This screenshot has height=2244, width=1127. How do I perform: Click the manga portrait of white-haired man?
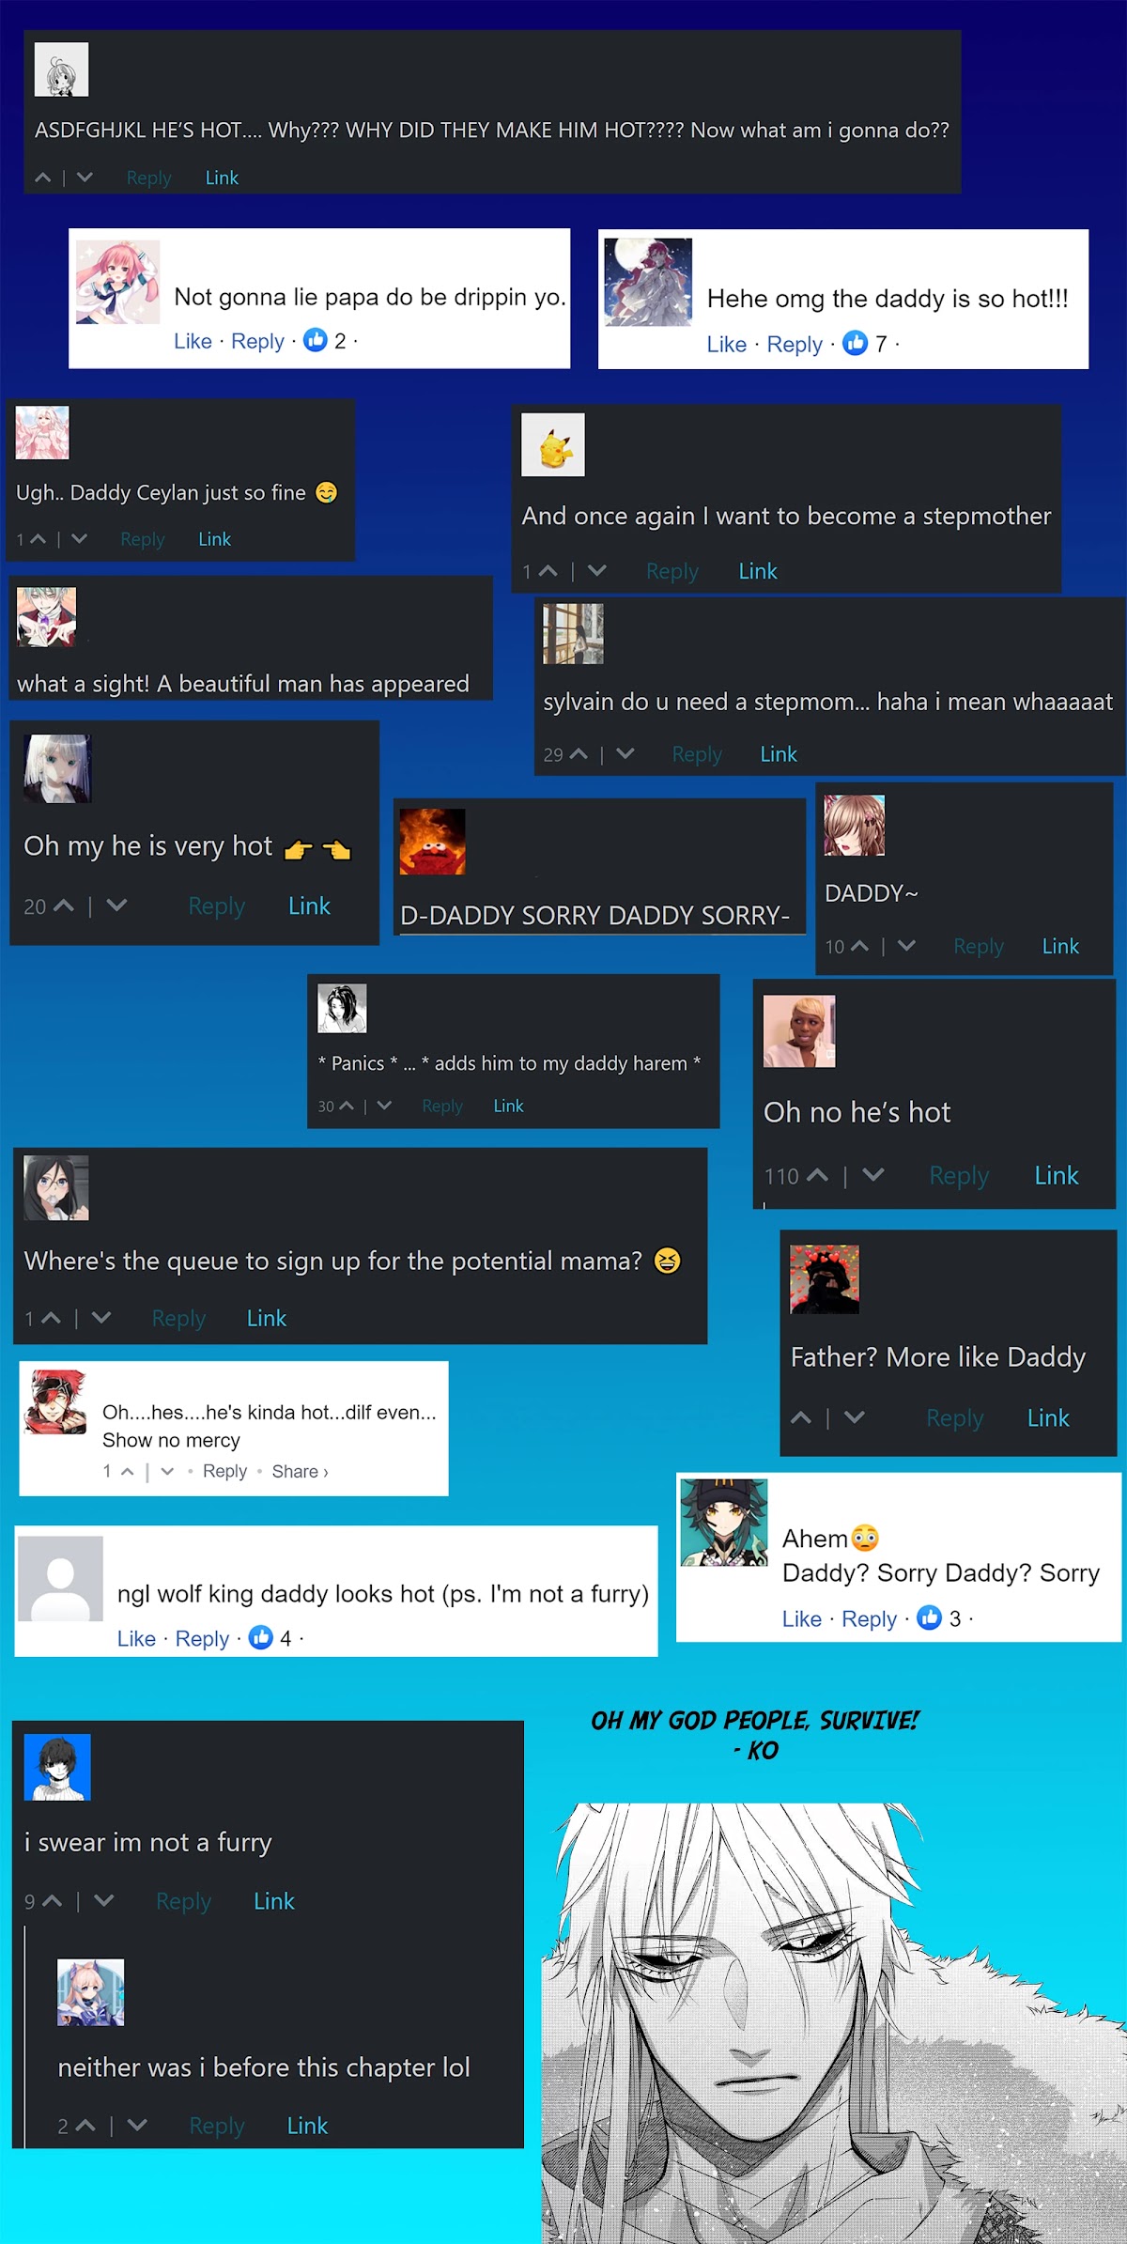[834, 2022]
